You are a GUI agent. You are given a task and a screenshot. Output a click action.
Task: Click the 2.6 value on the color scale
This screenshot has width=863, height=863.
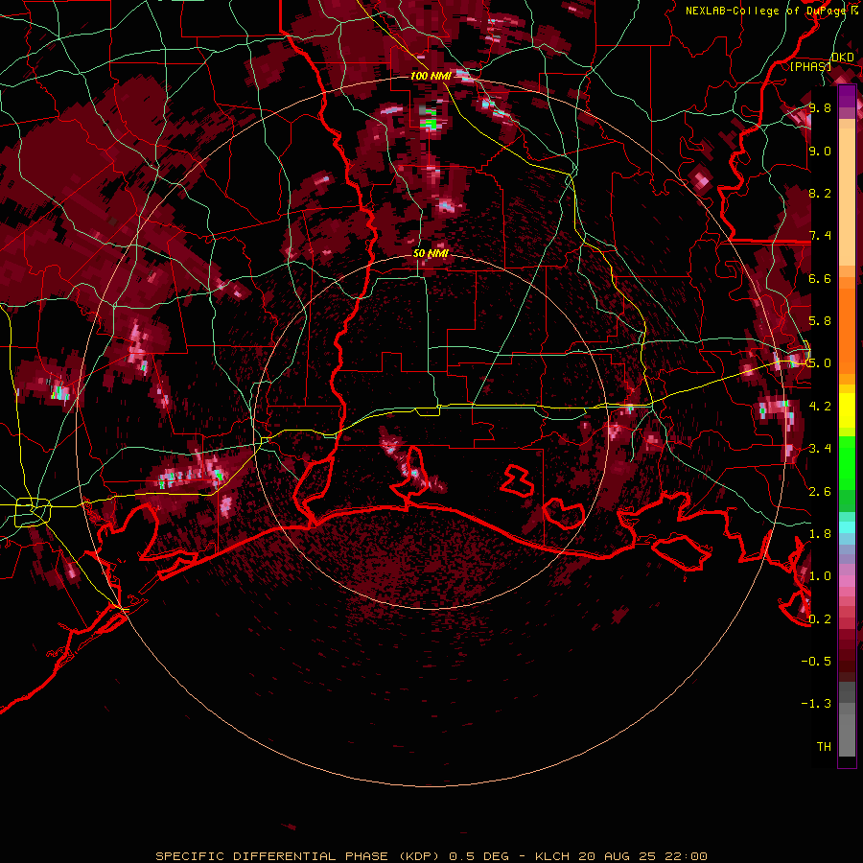pos(820,491)
